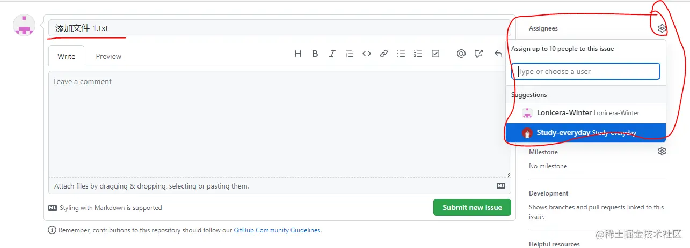Open the saved replies arrow menu
The height and width of the screenshot is (248, 690).
(x=498, y=54)
